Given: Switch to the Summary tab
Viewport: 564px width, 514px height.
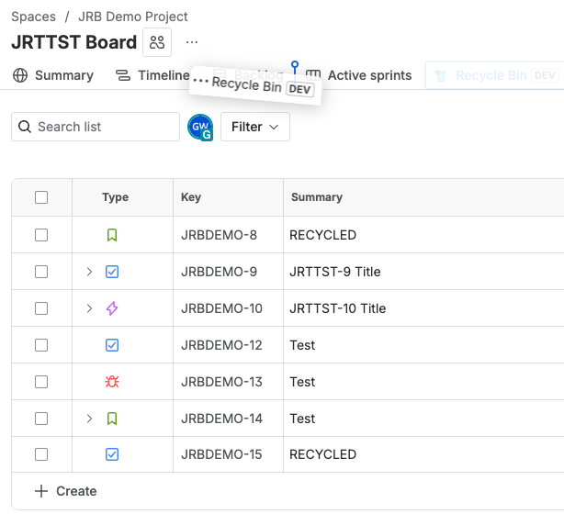Looking at the screenshot, I should click(53, 75).
